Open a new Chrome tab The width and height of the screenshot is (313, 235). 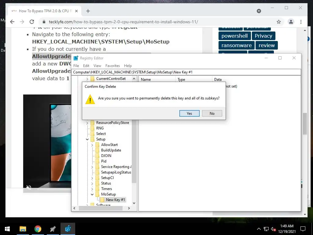point(88,11)
